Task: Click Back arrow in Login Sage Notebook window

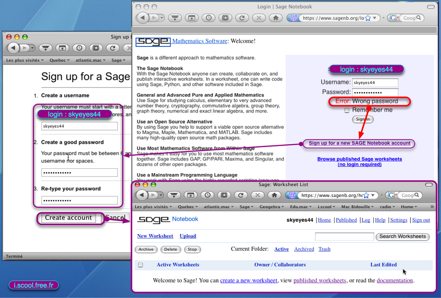Action: click(x=143, y=18)
